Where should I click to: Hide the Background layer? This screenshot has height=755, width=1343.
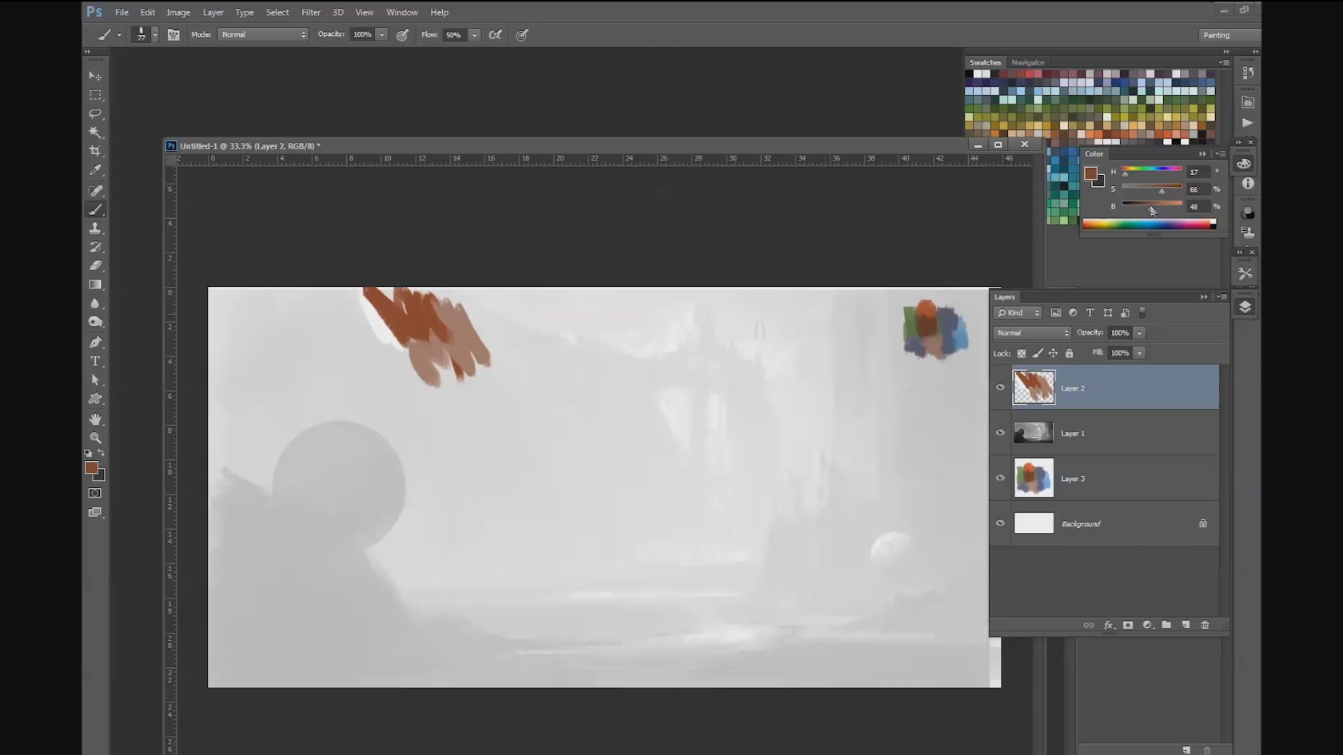pyautogui.click(x=1000, y=523)
